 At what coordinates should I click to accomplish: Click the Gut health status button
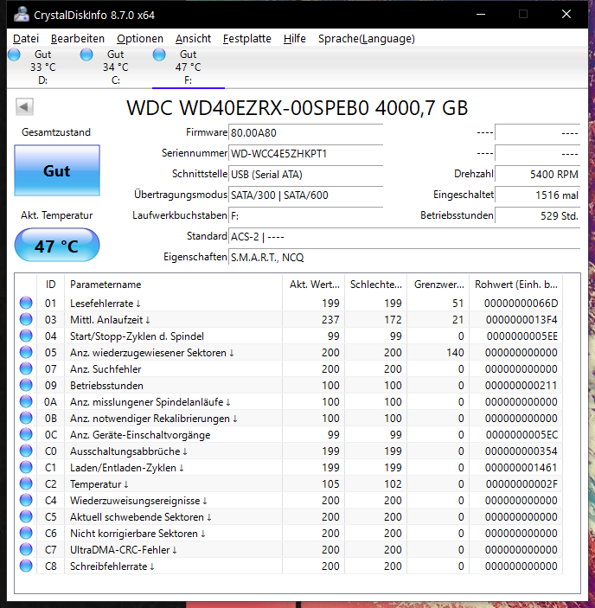(57, 170)
